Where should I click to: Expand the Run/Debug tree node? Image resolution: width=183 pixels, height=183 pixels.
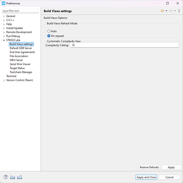pos(4,36)
